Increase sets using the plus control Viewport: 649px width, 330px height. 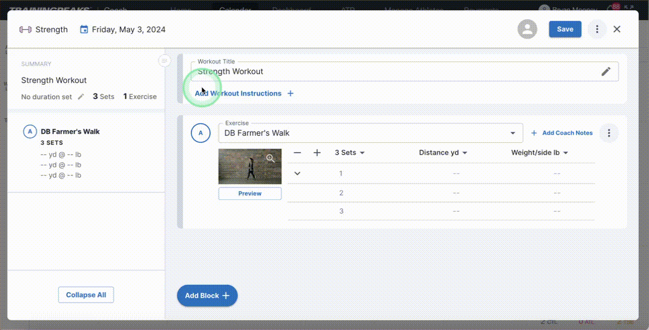coord(317,153)
